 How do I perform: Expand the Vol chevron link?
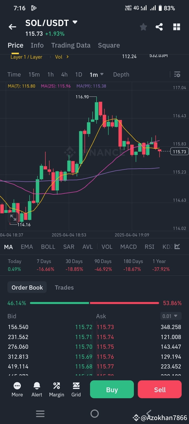pyautogui.click(x=62, y=57)
